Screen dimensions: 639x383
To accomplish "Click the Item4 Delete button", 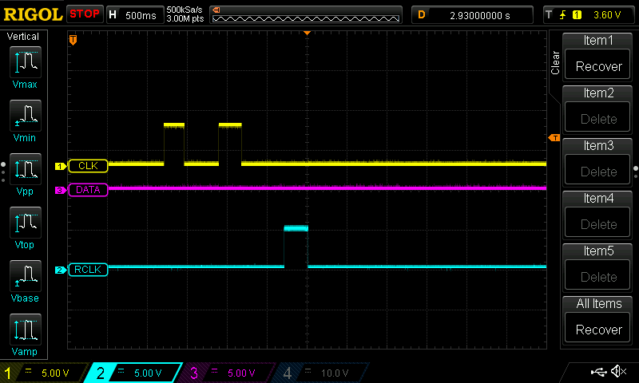I will click(x=598, y=224).
